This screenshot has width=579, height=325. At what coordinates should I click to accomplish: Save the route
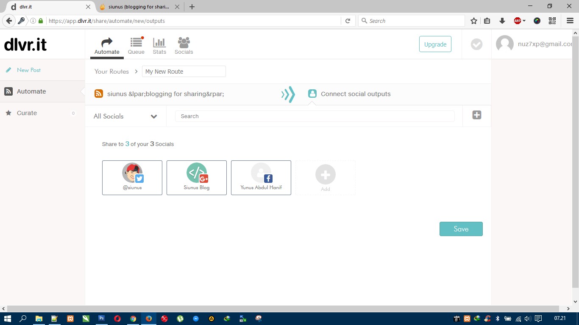pos(461,229)
